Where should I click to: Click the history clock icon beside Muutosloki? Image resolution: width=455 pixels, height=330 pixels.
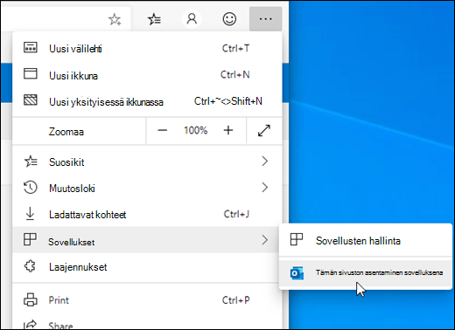pyautogui.click(x=31, y=188)
